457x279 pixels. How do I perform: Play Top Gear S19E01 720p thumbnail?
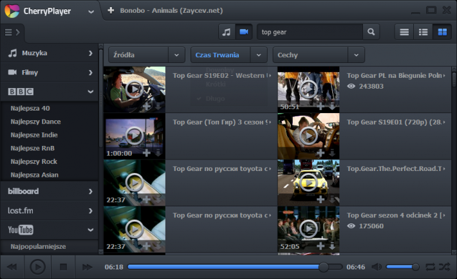[308, 136]
